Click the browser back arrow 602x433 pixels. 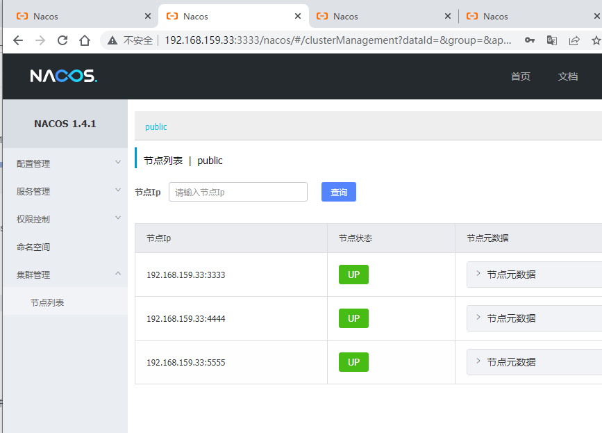coord(18,40)
